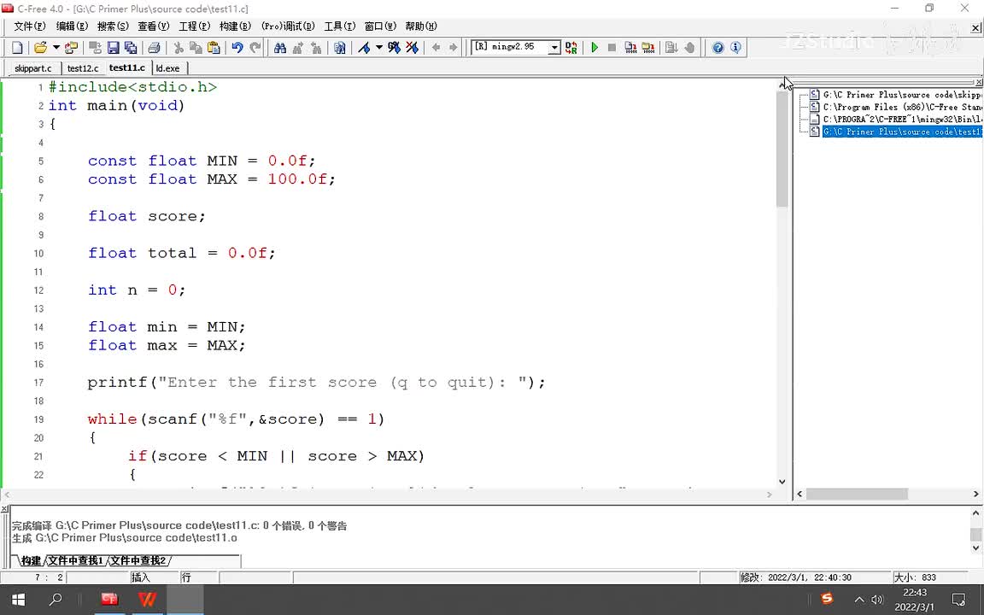This screenshot has height=615, width=984.
Task: Click the 'float score;' code line
Action: (146, 216)
